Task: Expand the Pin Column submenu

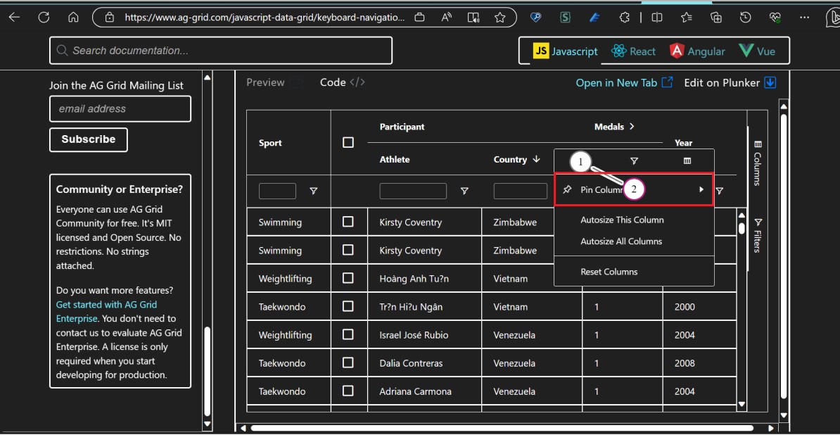Action: (x=701, y=189)
